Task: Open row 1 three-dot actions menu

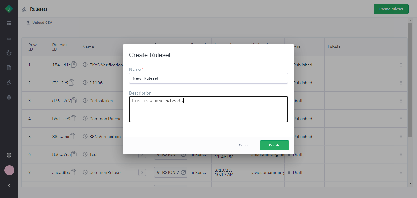Action: pos(401,65)
